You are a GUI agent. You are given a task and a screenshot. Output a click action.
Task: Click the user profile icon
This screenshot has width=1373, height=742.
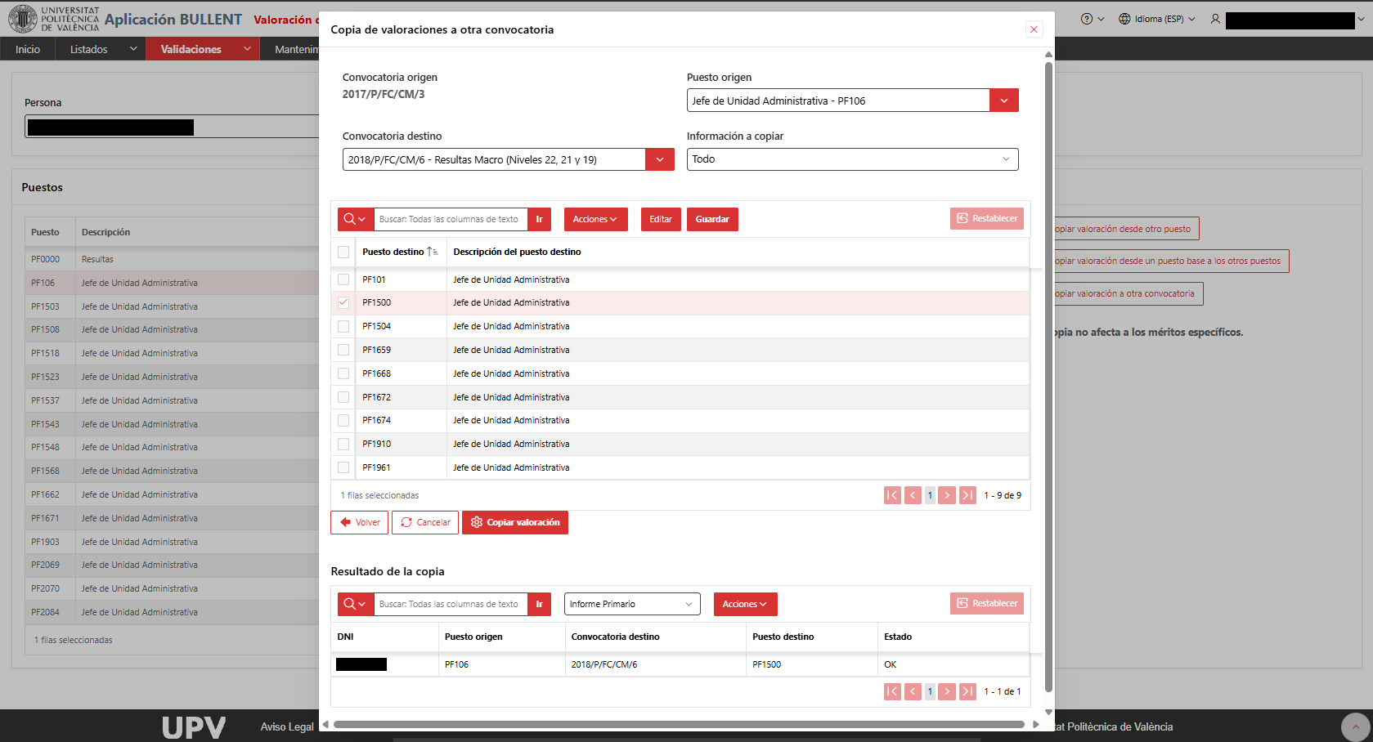pyautogui.click(x=1215, y=19)
